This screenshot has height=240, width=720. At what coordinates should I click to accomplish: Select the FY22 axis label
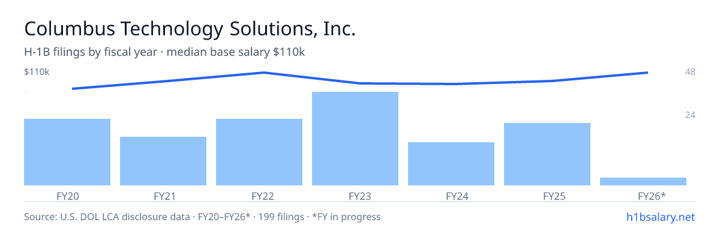(x=259, y=196)
